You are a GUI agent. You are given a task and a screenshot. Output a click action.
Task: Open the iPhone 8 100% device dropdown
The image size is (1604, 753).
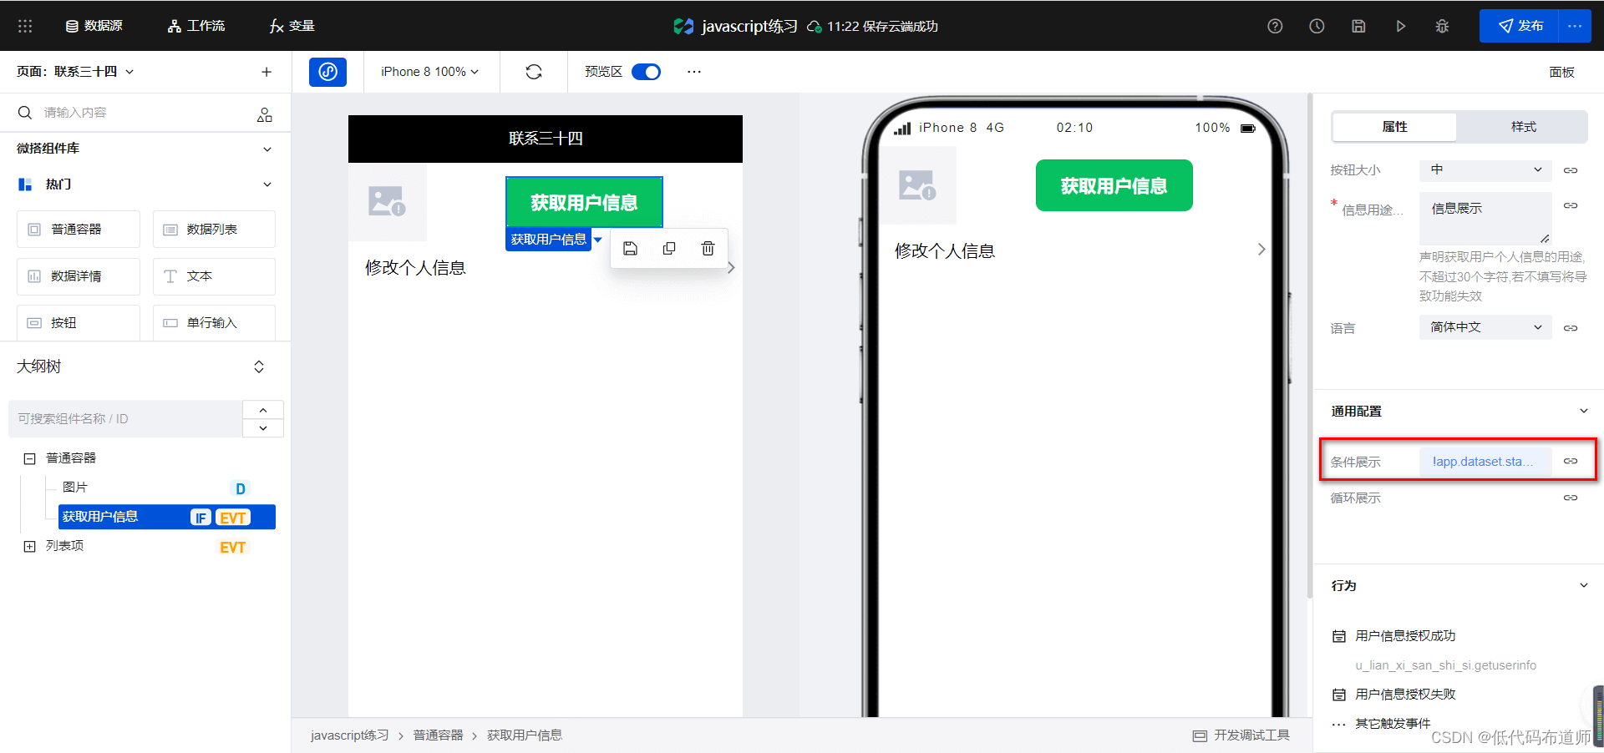tap(429, 72)
